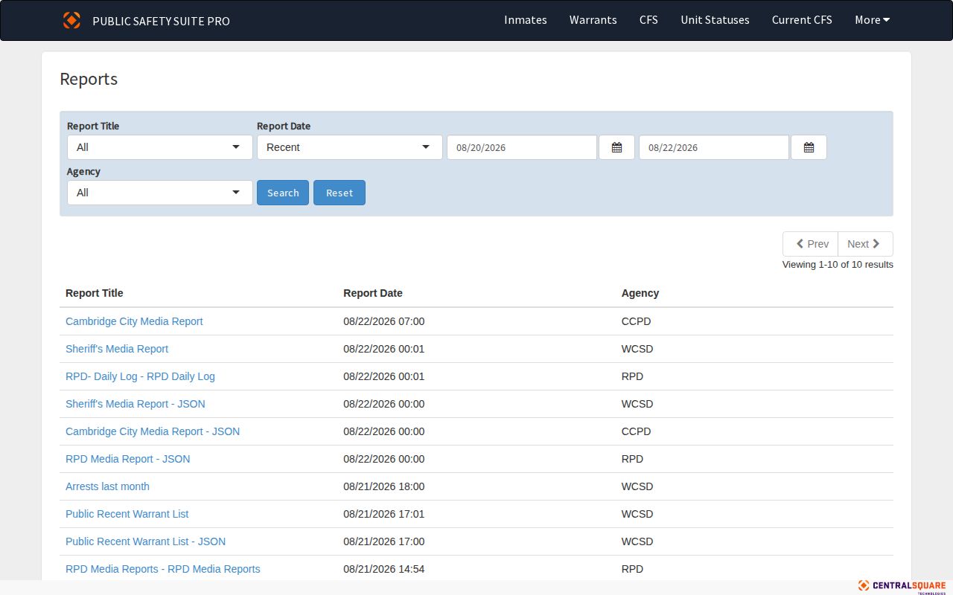Open the Public Recent Warrant List link
953x595 pixels.
tap(127, 514)
